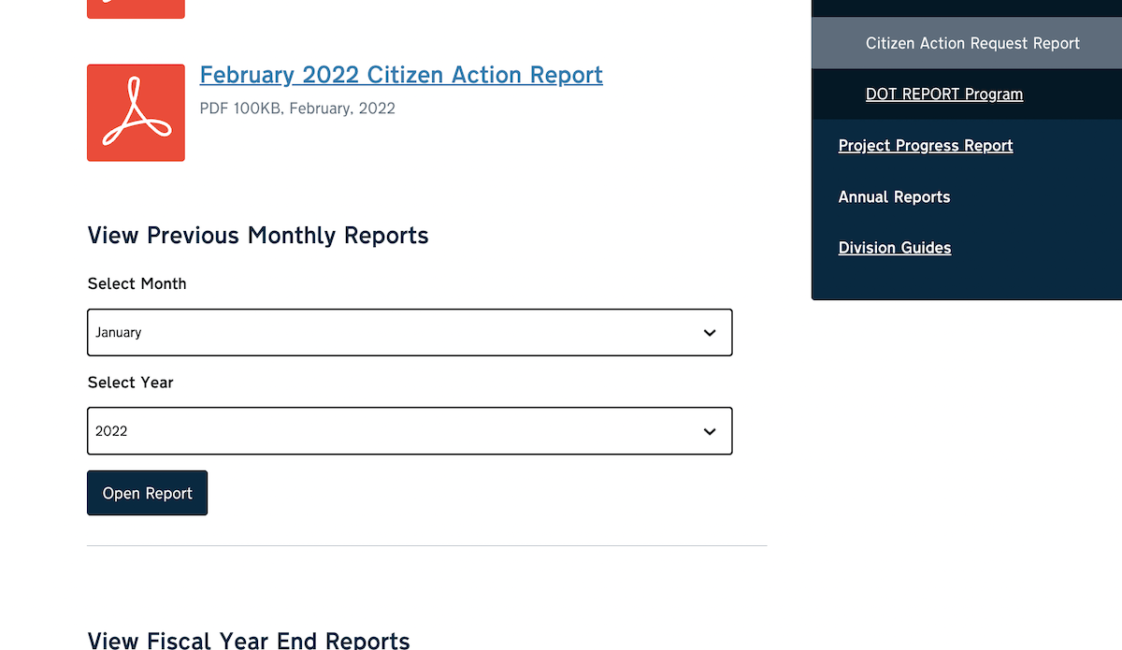The image size is (1122, 650).
Task: Open the Project Progress Report page
Action: [925, 145]
